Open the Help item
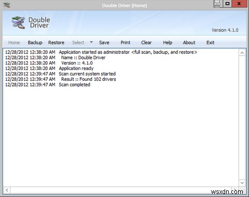 point(168,43)
